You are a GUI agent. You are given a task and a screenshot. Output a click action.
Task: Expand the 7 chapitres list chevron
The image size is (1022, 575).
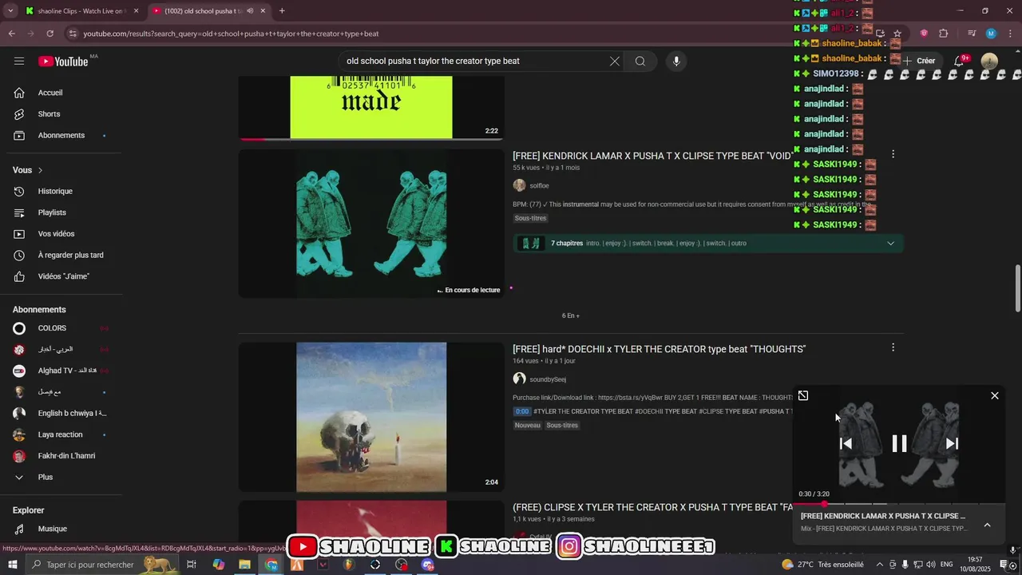click(x=891, y=244)
